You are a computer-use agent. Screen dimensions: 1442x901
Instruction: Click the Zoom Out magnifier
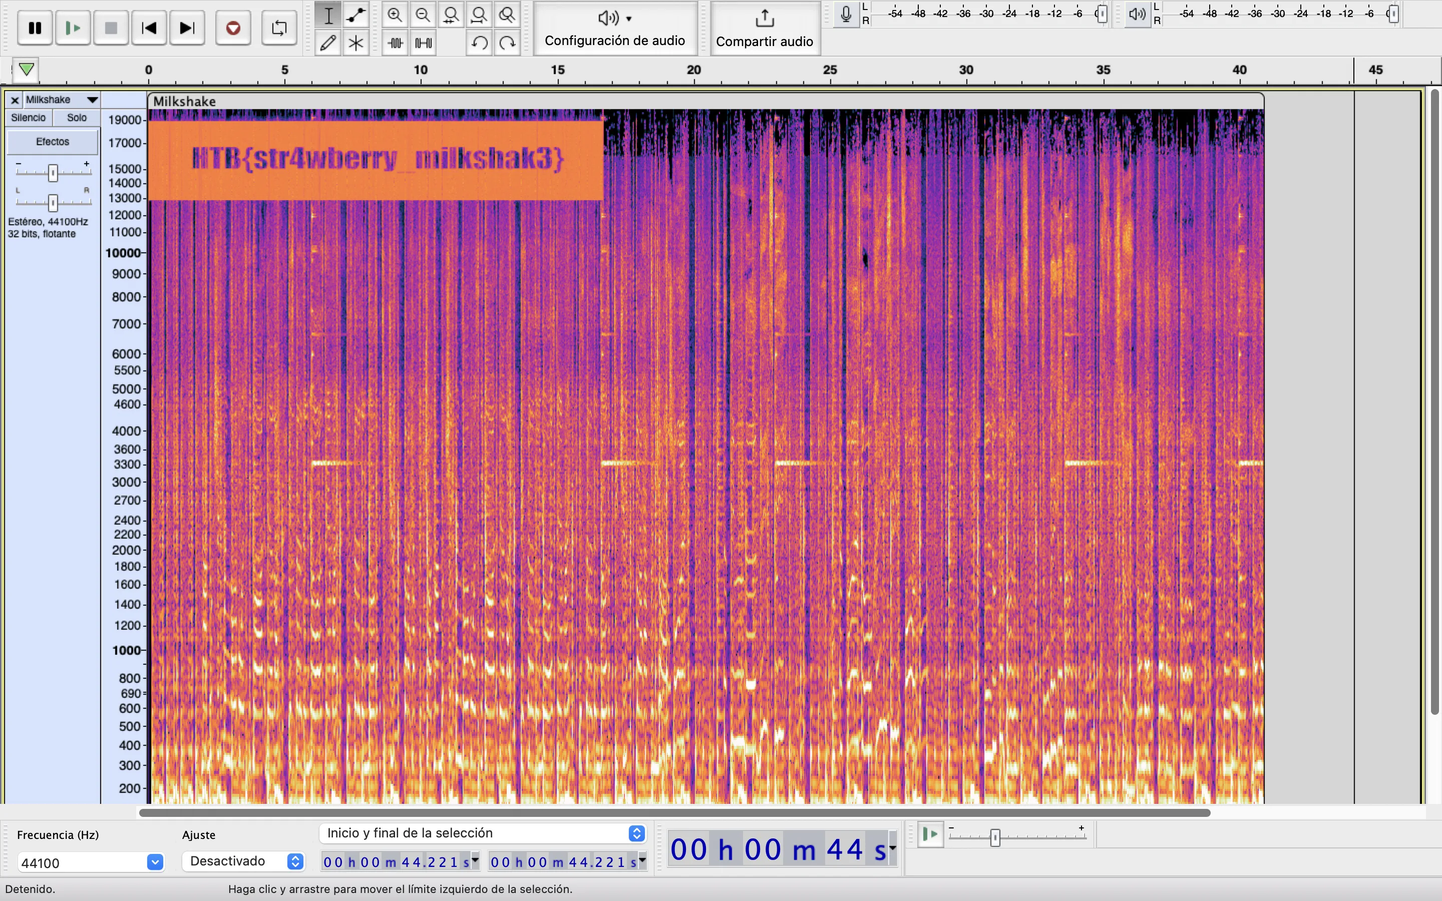coord(423,15)
